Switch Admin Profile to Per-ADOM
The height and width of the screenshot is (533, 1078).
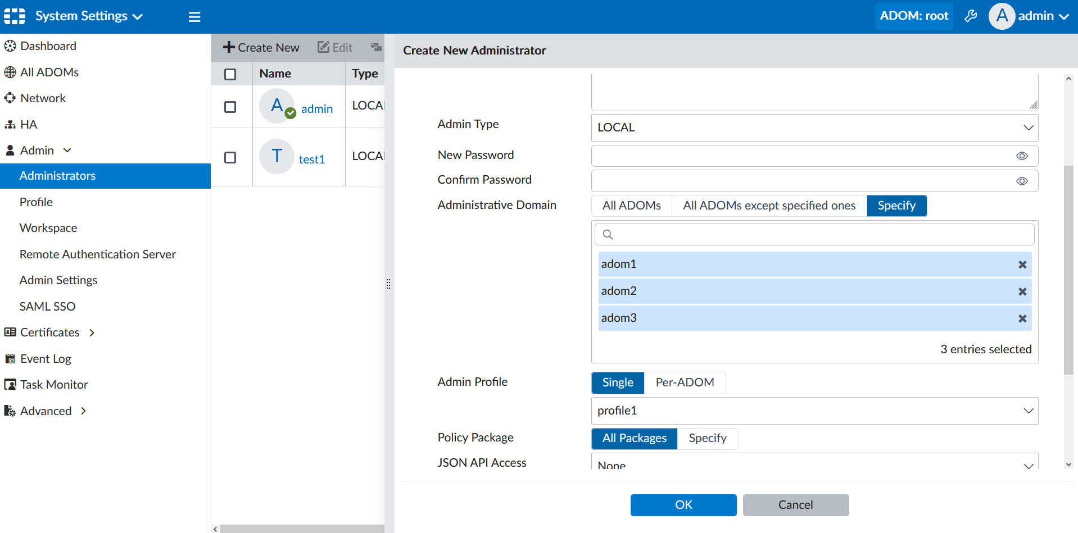(684, 382)
